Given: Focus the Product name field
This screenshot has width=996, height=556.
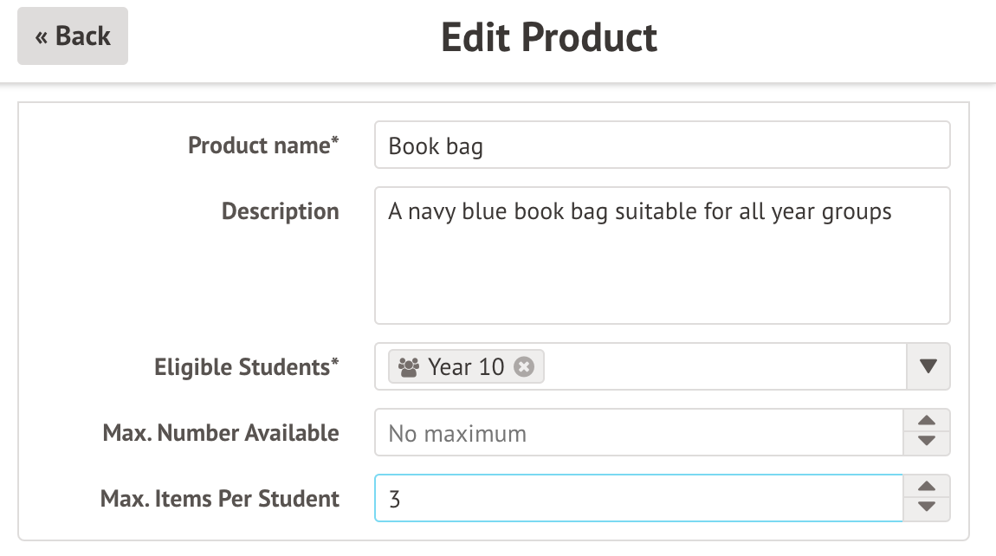Looking at the screenshot, I should click(662, 145).
